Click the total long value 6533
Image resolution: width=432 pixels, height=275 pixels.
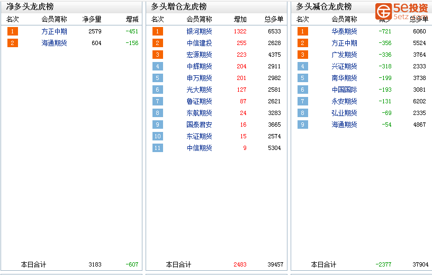(274, 31)
